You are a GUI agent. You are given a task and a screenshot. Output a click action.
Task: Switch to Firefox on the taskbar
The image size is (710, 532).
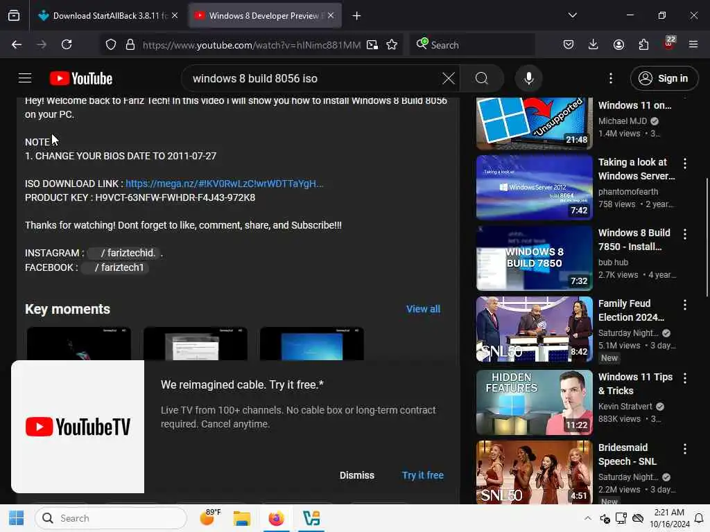coord(276,518)
